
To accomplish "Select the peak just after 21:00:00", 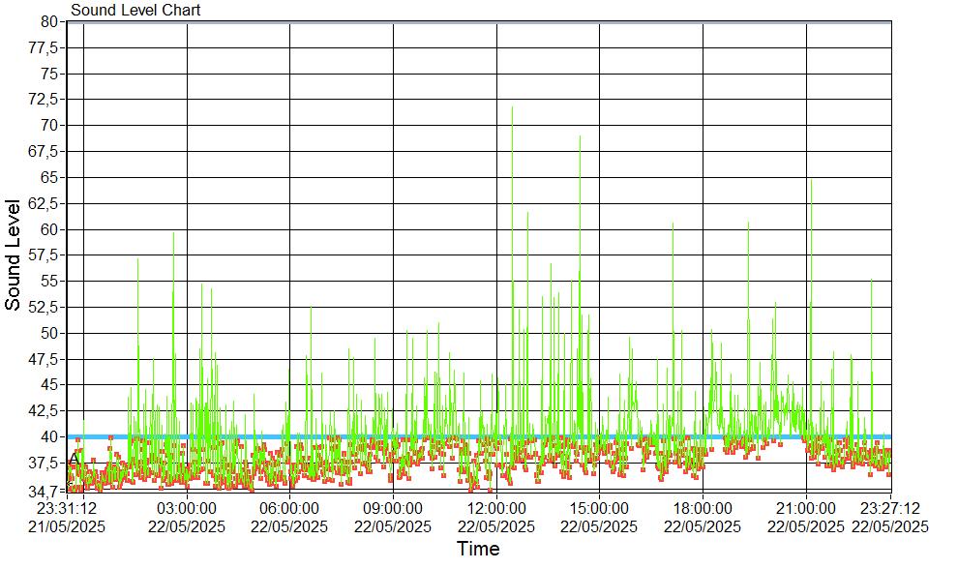I will point(811,182).
